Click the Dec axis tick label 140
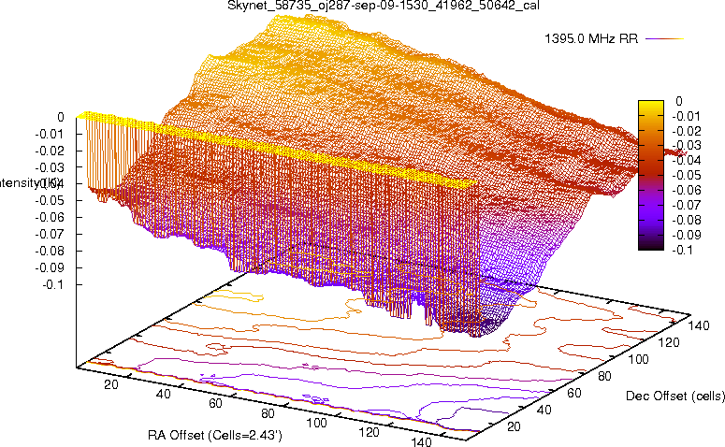725x447 pixels. (x=699, y=325)
